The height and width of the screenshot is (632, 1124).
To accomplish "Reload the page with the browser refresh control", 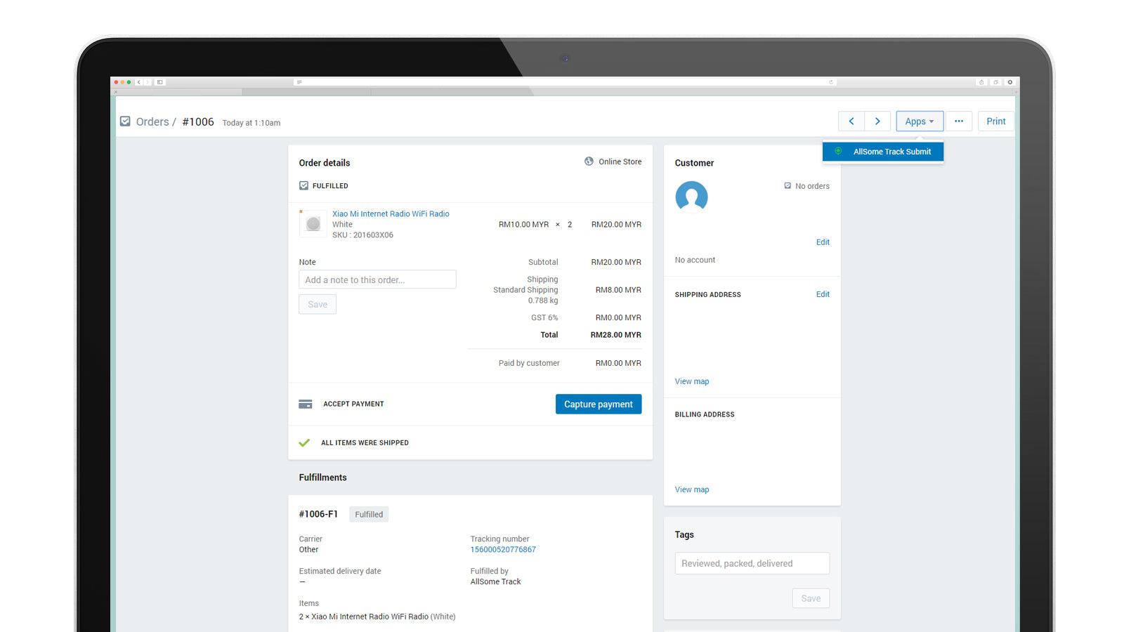I will [x=831, y=81].
